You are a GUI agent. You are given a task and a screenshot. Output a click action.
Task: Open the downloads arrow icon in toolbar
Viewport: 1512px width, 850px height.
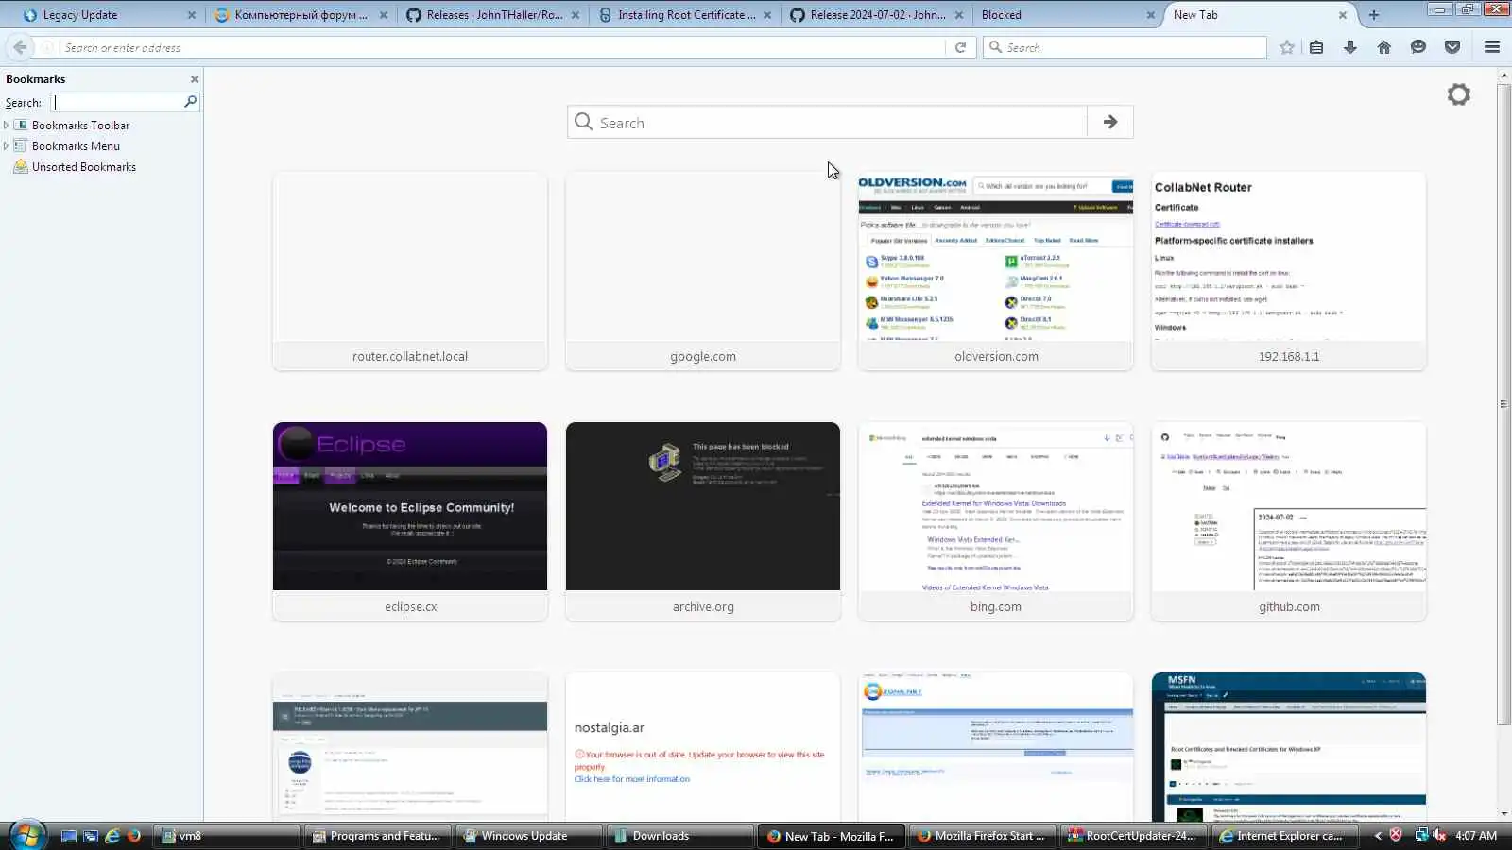click(x=1350, y=47)
